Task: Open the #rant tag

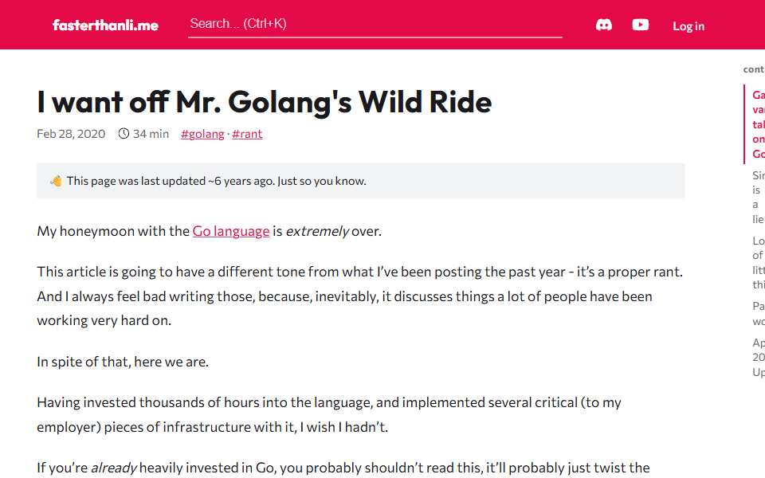Action: tap(247, 134)
